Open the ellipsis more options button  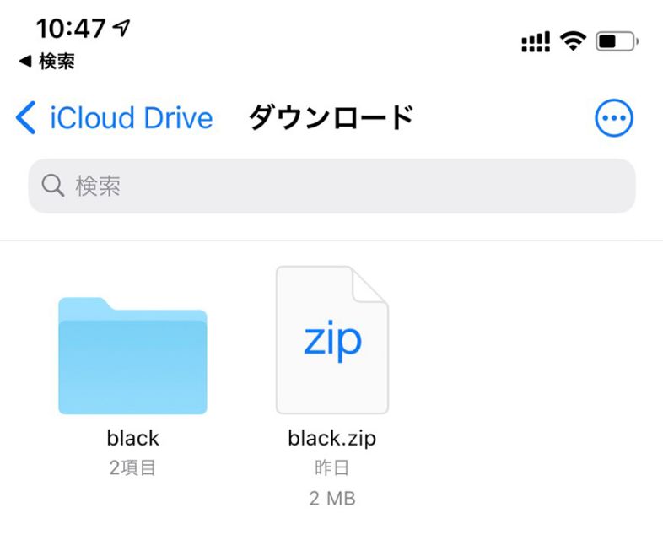[x=614, y=119]
